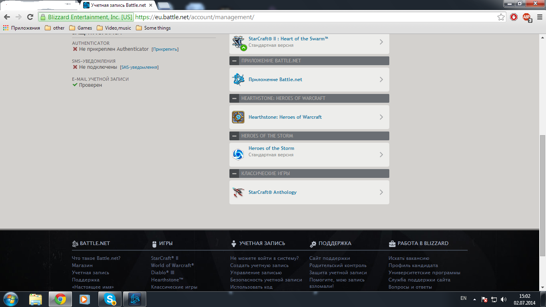This screenshot has width=546, height=307.
Task: Expand the StarCraft Anthology row chevron
Action: coord(381,192)
